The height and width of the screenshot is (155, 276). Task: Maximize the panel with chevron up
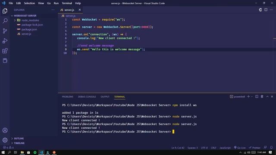tap(267, 96)
